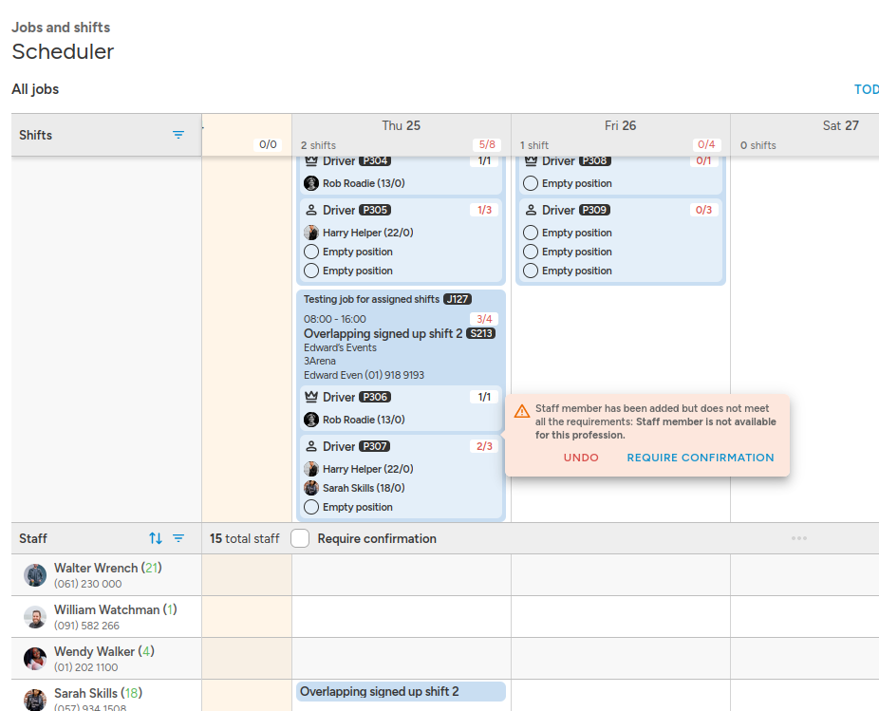
Task: Click REQUIRE CONFIRMATION in the notification
Action: (701, 458)
